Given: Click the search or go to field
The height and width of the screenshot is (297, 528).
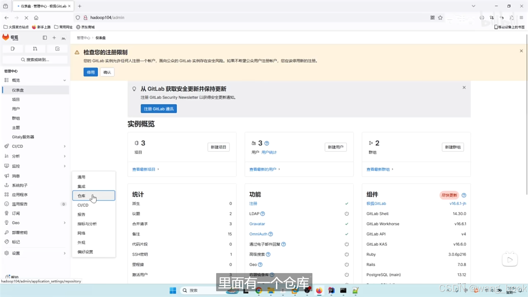Looking at the screenshot, I should (35, 60).
